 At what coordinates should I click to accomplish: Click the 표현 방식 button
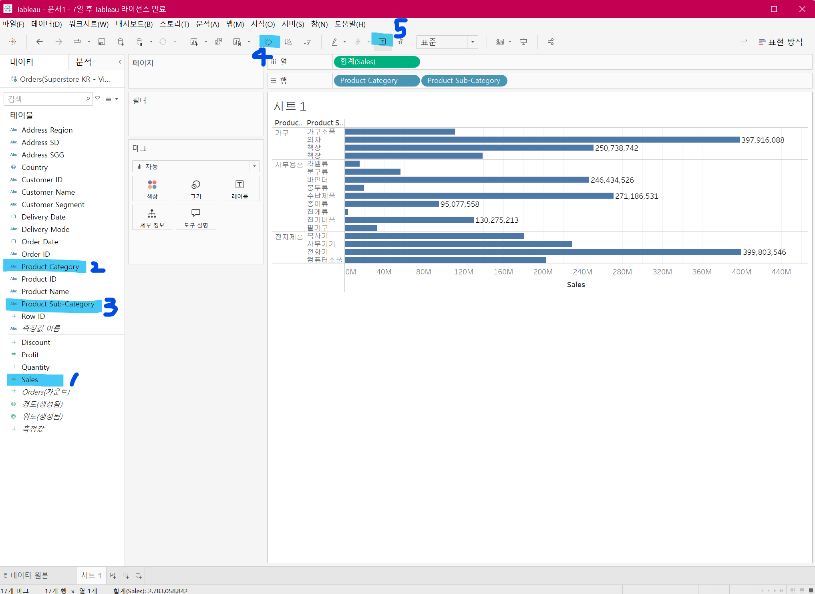pyautogui.click(x=781, y=42)
